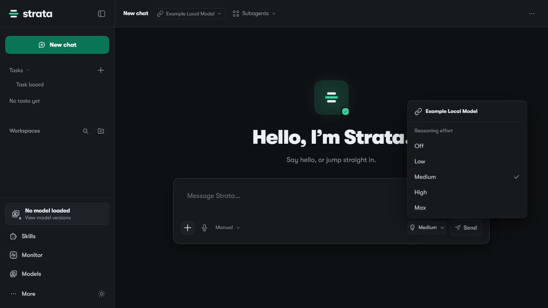Send the message with Send button
The width and height of the screenshot is (548, 308).
466,228
